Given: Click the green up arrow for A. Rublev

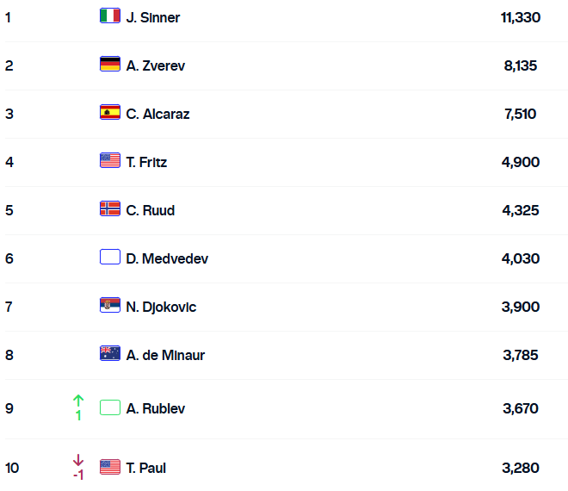Looking at the screenshot, I should tap(78, 401).
